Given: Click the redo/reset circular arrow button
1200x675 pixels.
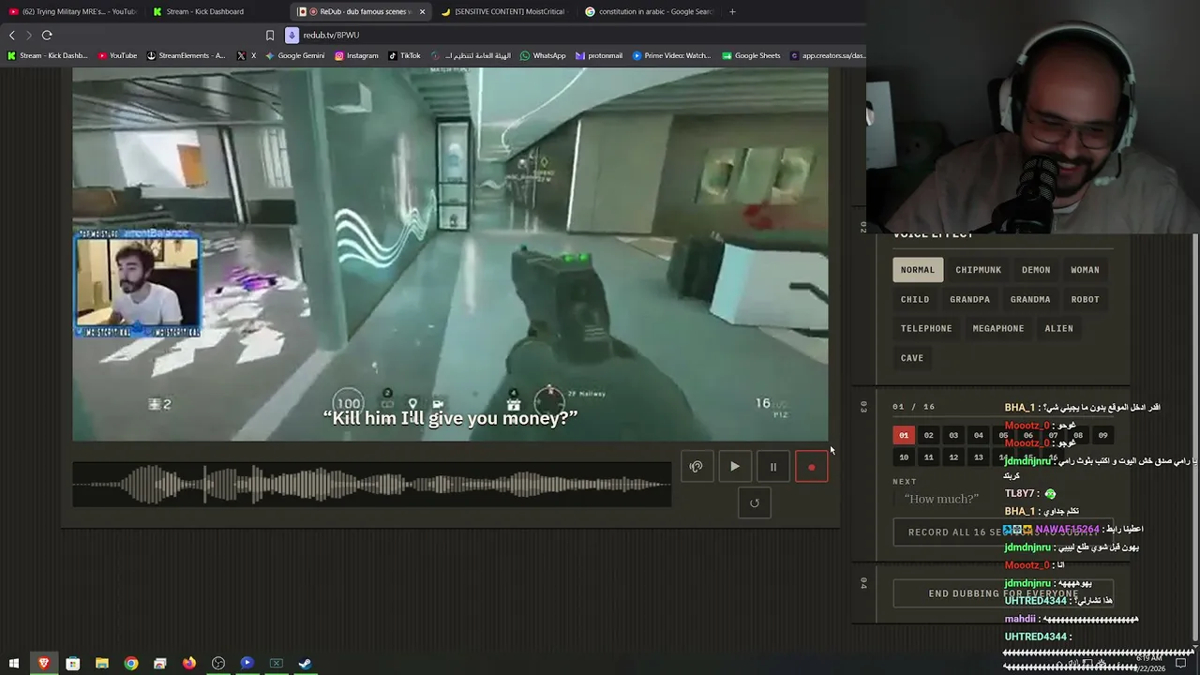Looking at the screenshot, I should click(754, 502).
